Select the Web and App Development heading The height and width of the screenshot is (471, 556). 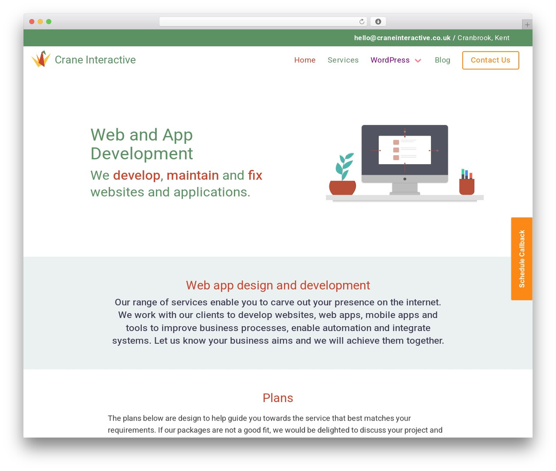(142, 144)
